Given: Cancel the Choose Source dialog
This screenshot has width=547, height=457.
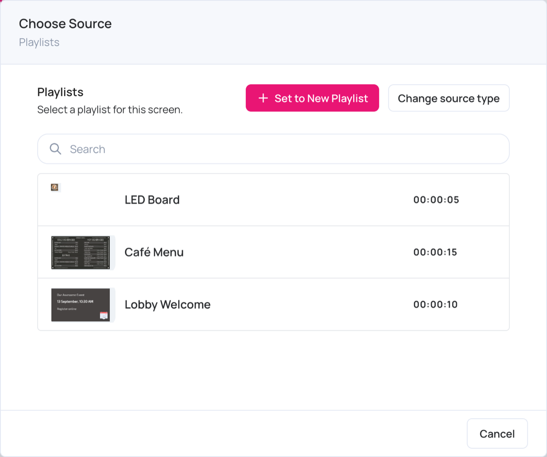Looking at the screenshot, I should 497,434.
